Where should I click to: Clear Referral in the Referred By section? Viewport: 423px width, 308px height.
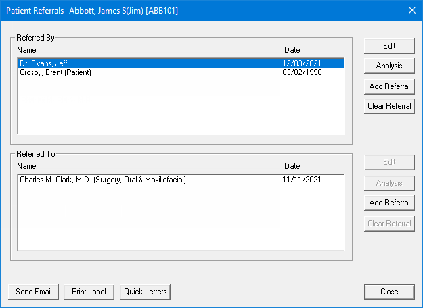click(x=388, y=106)
